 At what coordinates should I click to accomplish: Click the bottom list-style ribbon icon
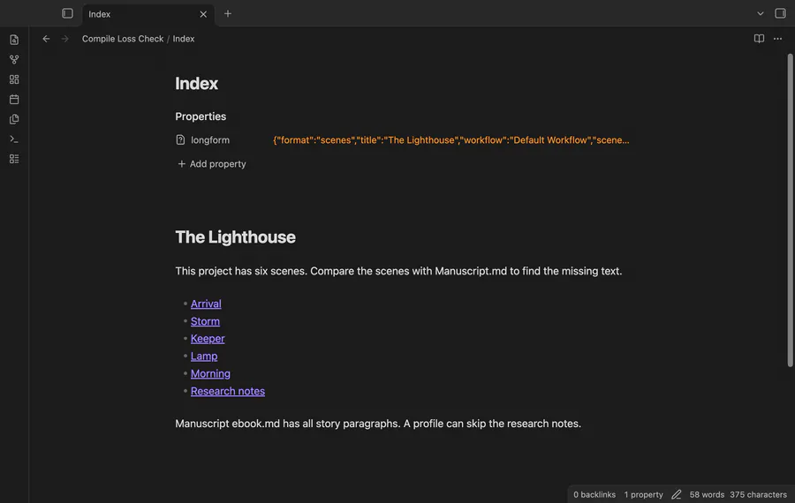tap(14, 159)
